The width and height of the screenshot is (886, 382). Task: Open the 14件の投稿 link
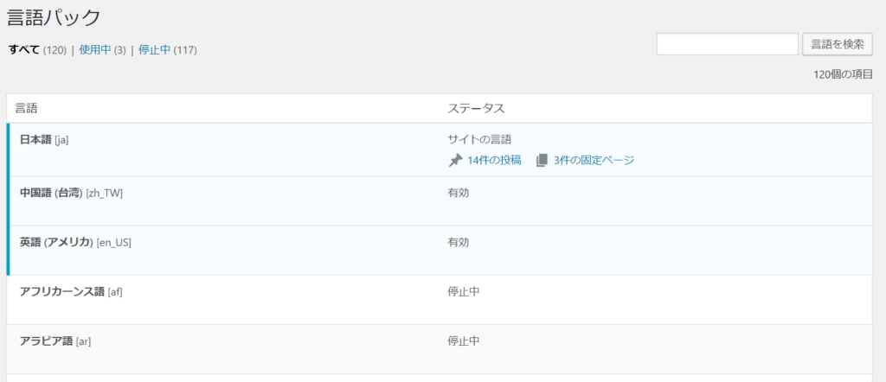[x=494, y=160]
